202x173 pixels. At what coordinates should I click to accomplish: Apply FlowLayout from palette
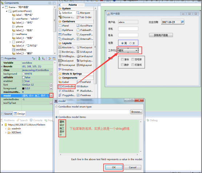pyautogui.click(x=84, y=47)
